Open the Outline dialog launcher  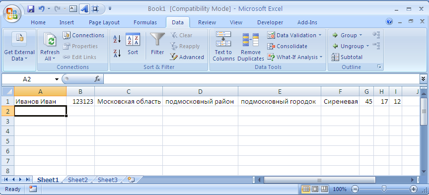pyautogui.click(x=379, y=66)
